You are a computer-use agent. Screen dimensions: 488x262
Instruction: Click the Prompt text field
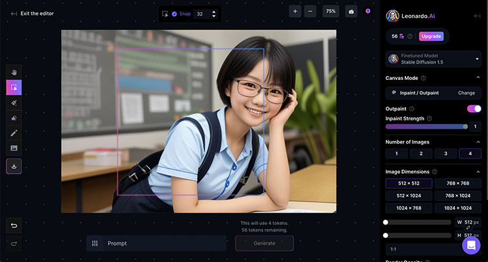pos(165,243)
